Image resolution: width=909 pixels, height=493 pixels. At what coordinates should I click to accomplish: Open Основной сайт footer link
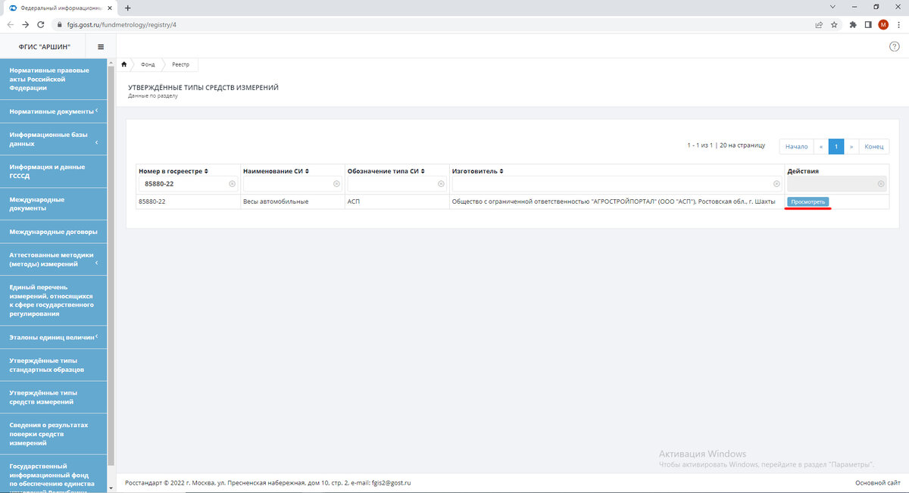pyautogui.click(x=877, y=482)
